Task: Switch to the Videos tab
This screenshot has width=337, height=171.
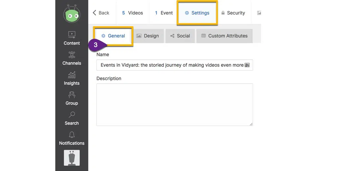Action: [x=132, y=13]
